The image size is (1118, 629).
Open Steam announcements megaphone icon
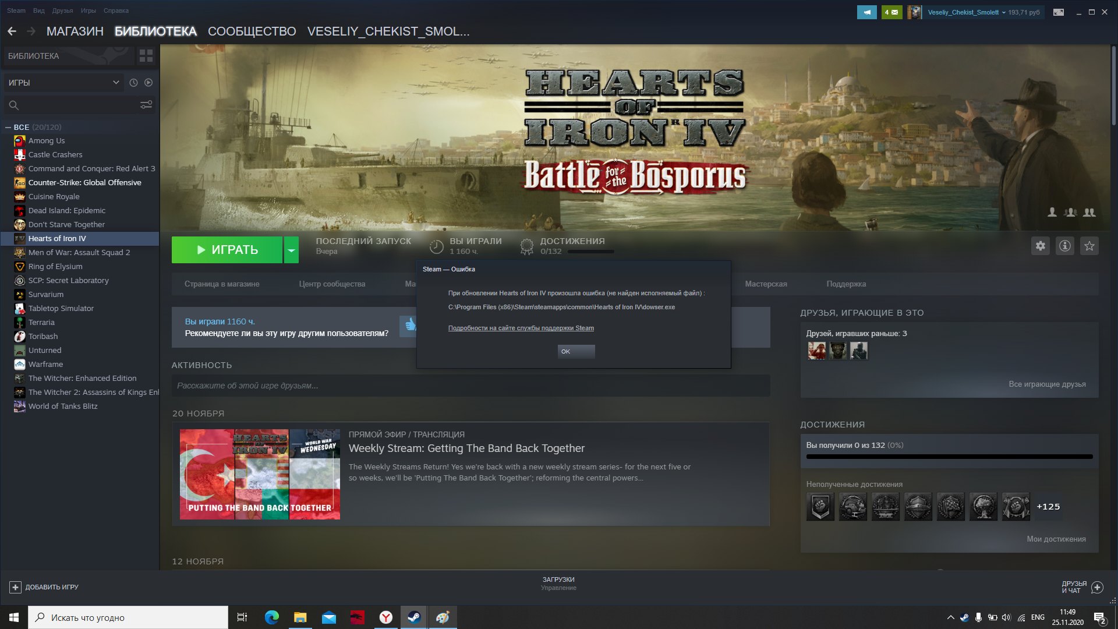(866, 12)
